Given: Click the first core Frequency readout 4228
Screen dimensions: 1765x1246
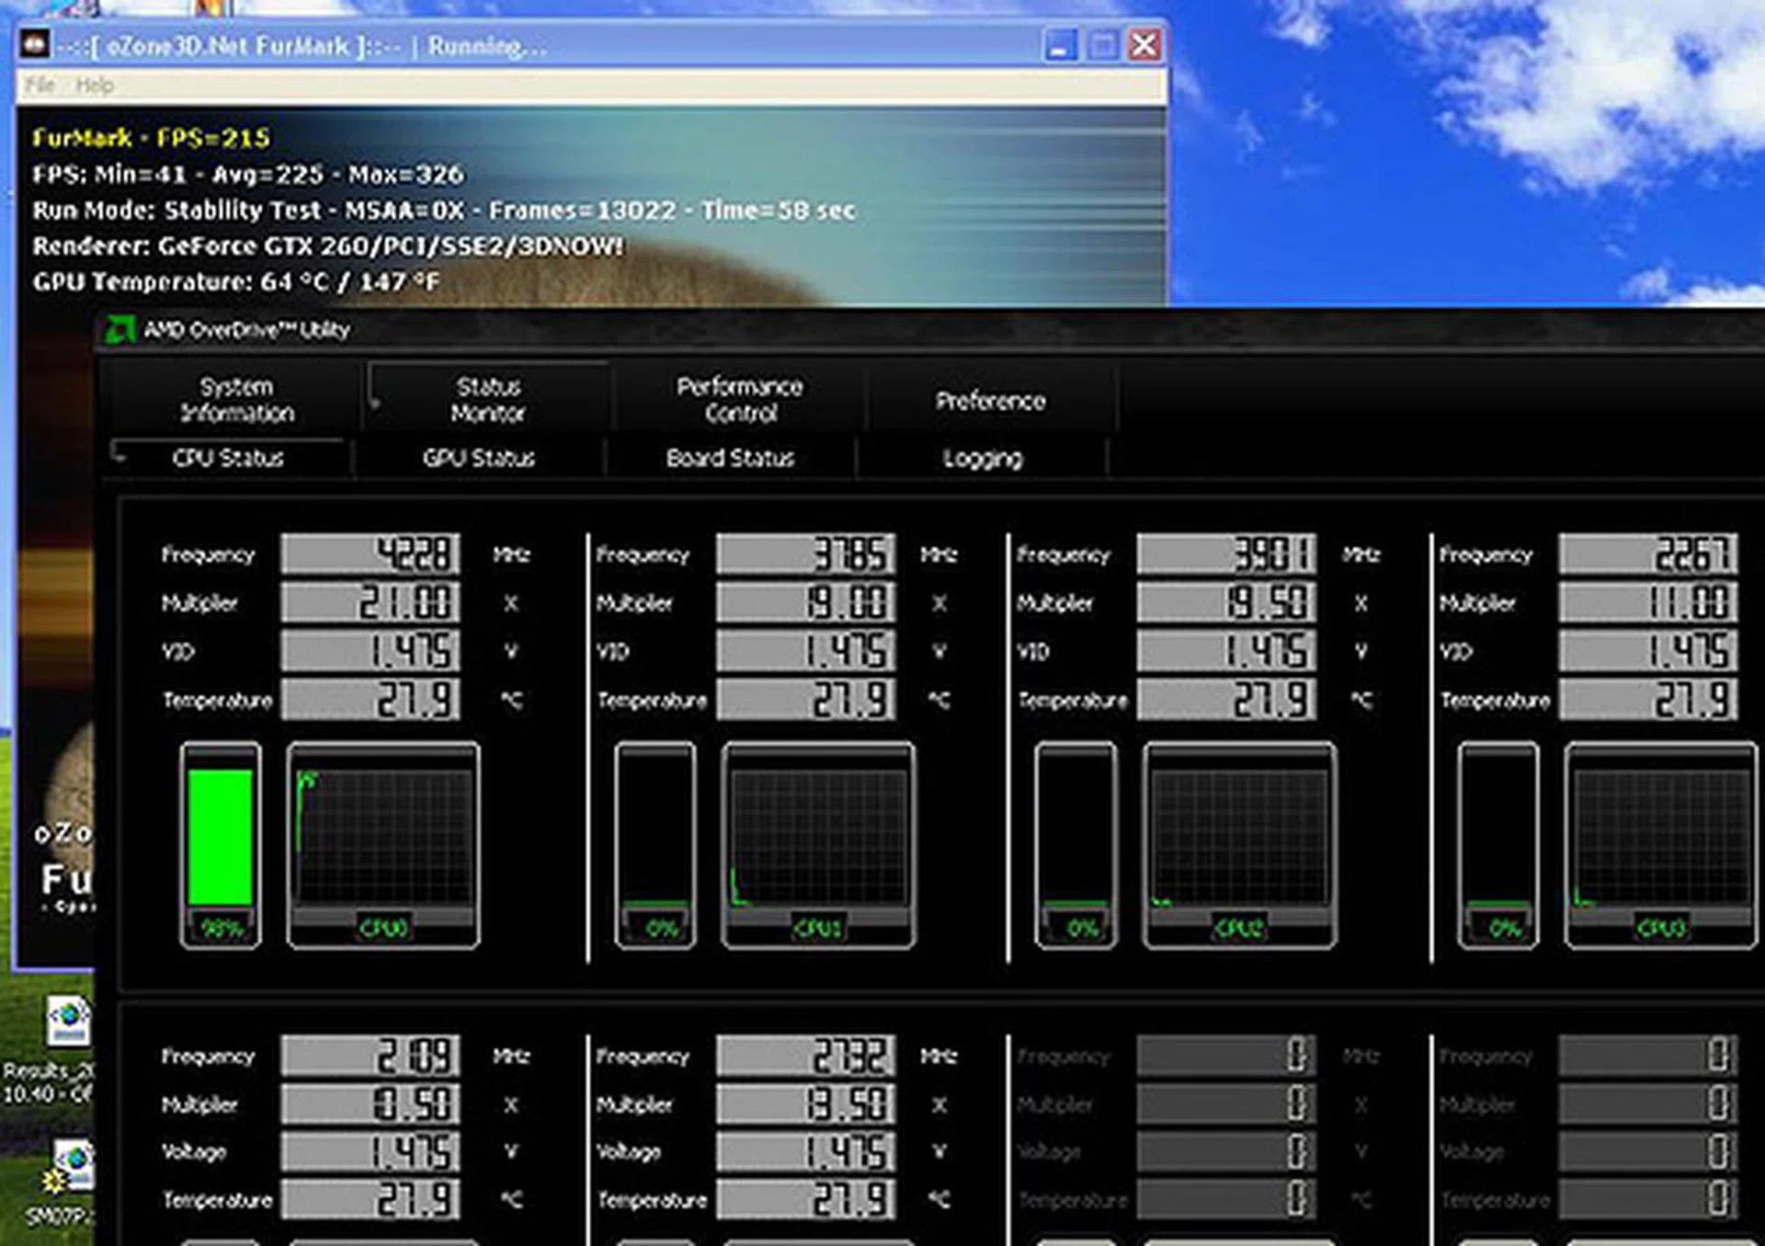Looking at the screenshot, I should point(370,554).
